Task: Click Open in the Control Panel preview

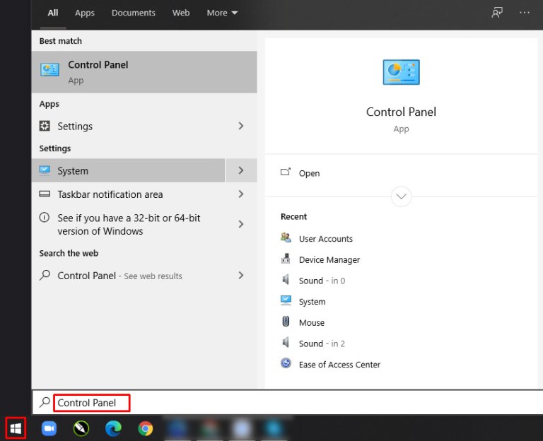Action: 309,173
